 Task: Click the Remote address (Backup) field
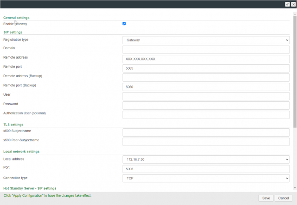pyautogui.click(x=206, y=78)
